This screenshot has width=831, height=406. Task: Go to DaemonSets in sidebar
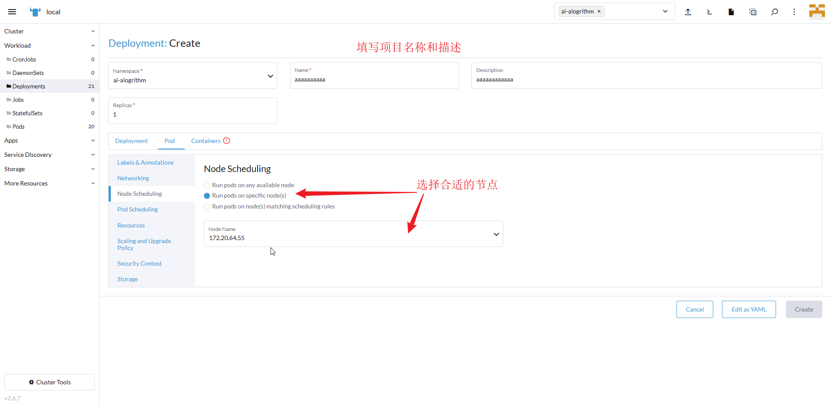[49, 73]
